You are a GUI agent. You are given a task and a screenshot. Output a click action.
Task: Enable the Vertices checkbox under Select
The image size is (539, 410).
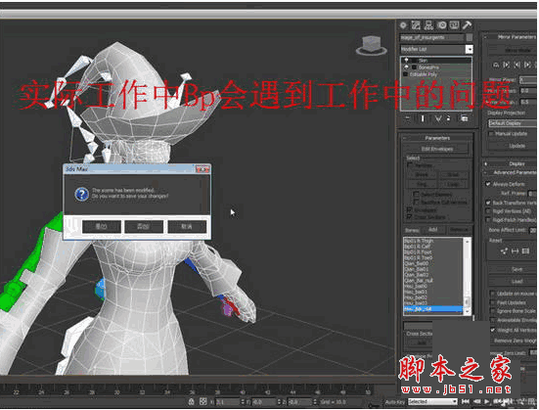(x=410, y=165)
